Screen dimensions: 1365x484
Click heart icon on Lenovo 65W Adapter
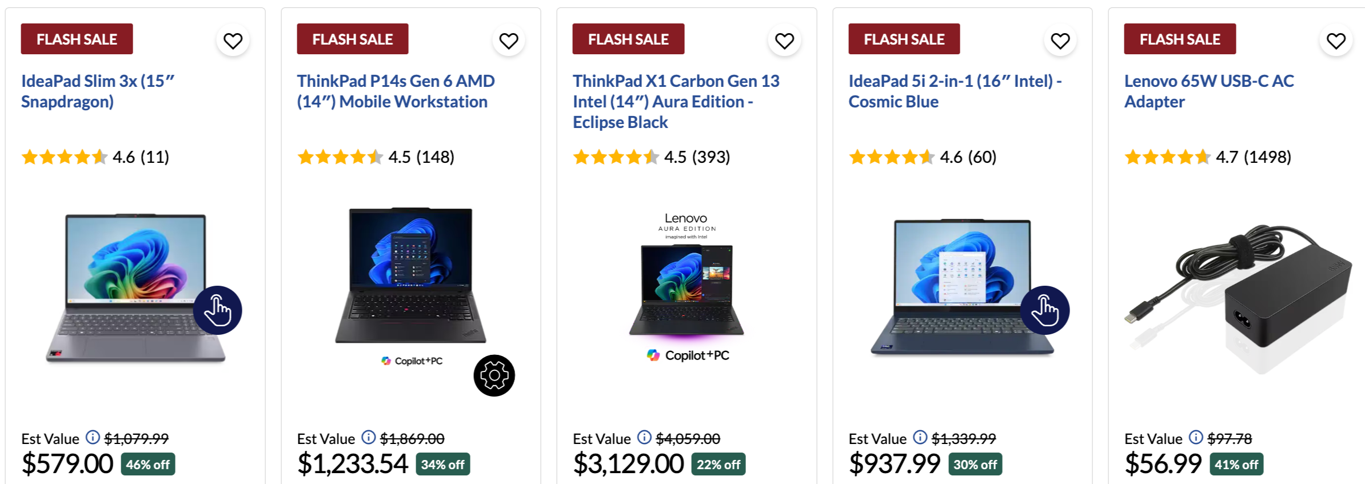point(1336,41)
